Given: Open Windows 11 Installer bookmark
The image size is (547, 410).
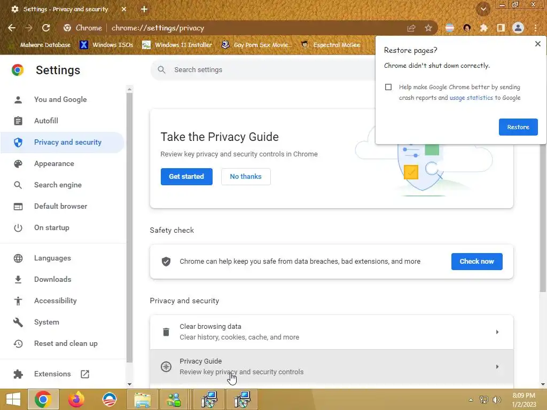Looking at the screenshot, I should [x=177, y=45].
